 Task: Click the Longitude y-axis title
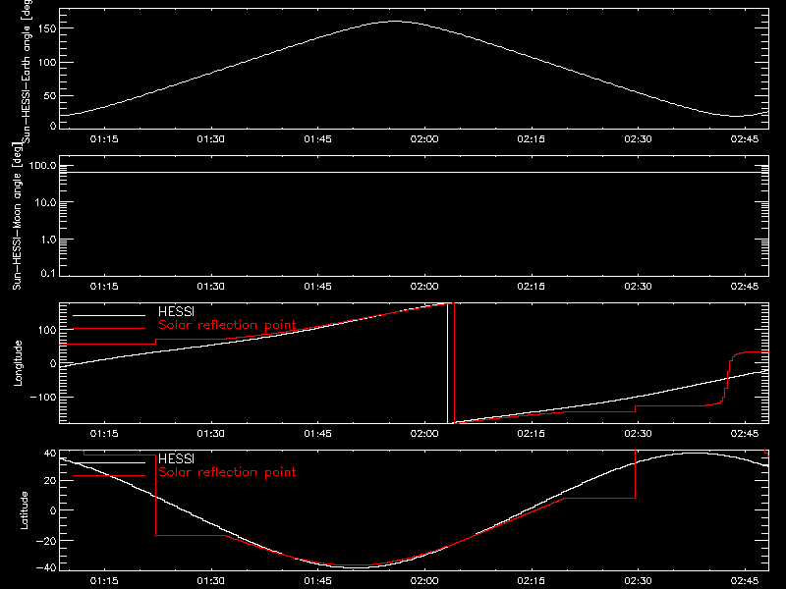tap(18, 363)
